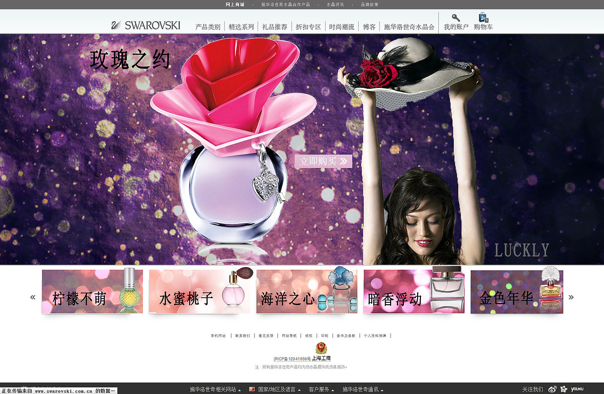The height and width of the screenshot is (394, 604).
Task: Open 购物车 link
Action: tap(483, 27)
